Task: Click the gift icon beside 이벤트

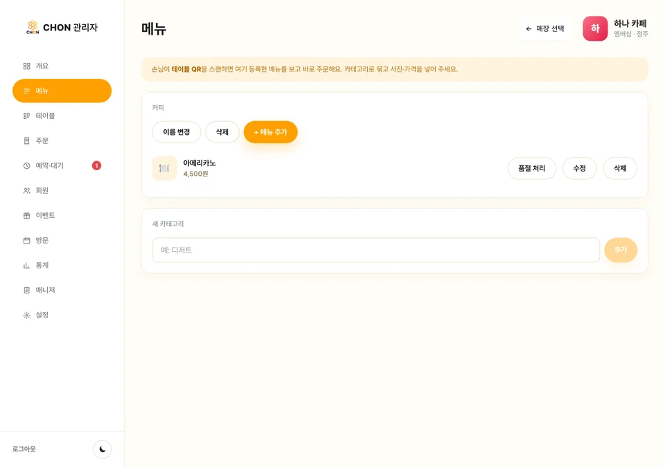Action: pyautogui.click(x=27, y=216)
